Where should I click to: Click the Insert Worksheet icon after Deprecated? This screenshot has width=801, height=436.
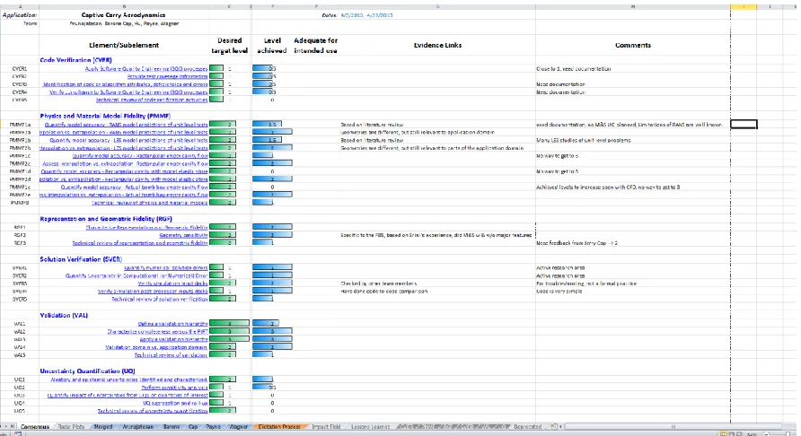pos(553,426)
